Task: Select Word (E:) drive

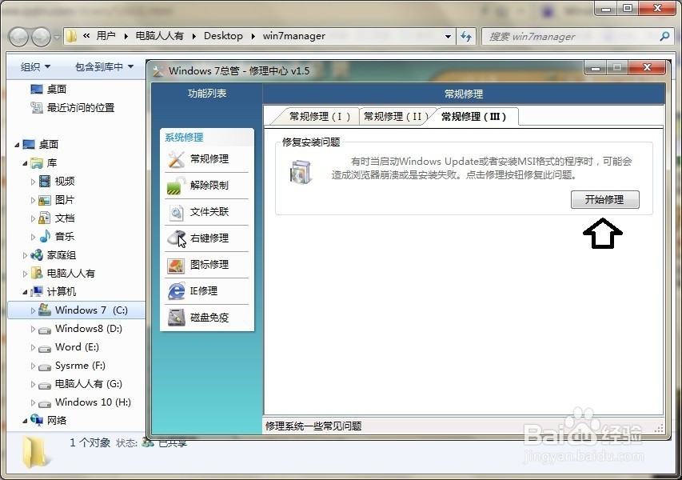Action: [69, 347]
